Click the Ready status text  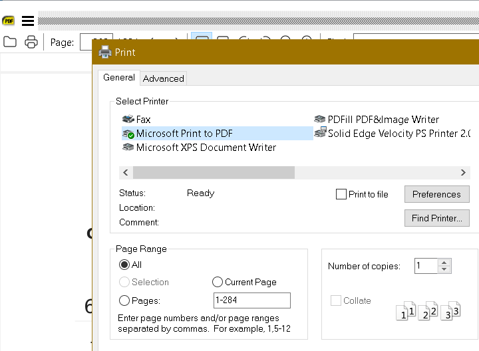tap(200, 193)
